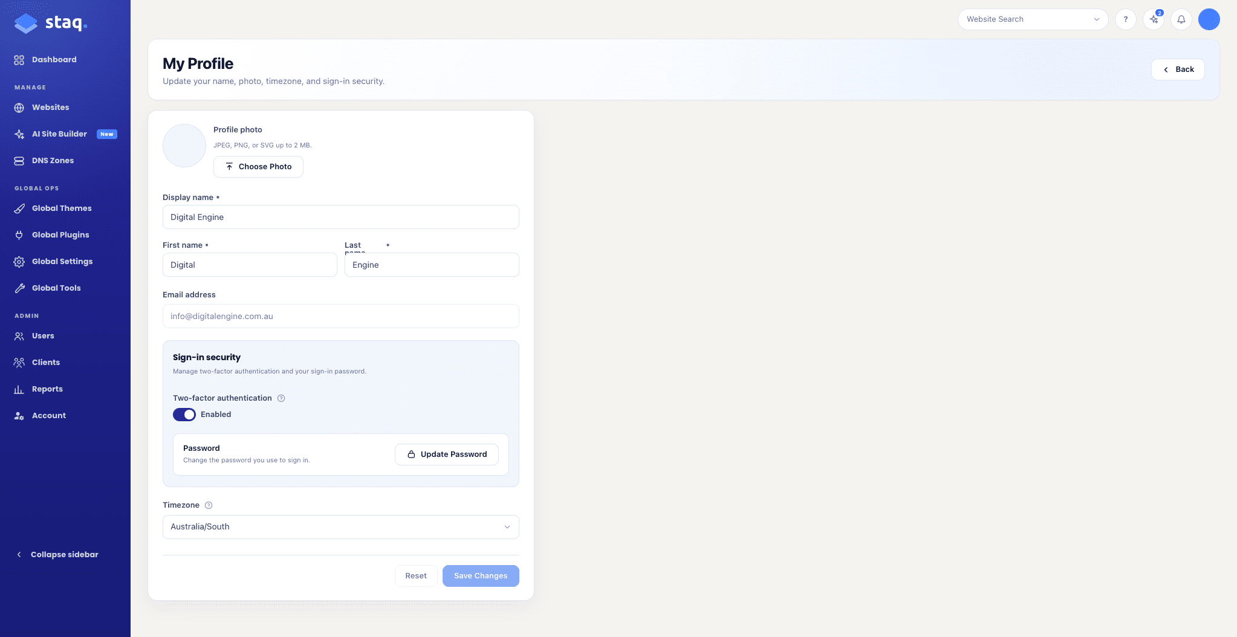The width and height of the screenshot is (1237, 637).
Task: Click the Timezone help icon
Action: click(x=209, y=505)
